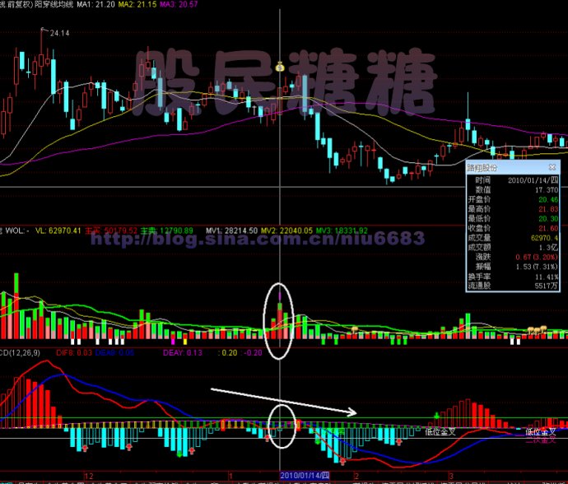Click the green up-arrow signal on the MACD panel
The image size is (568, 484).
click(437, 416)
